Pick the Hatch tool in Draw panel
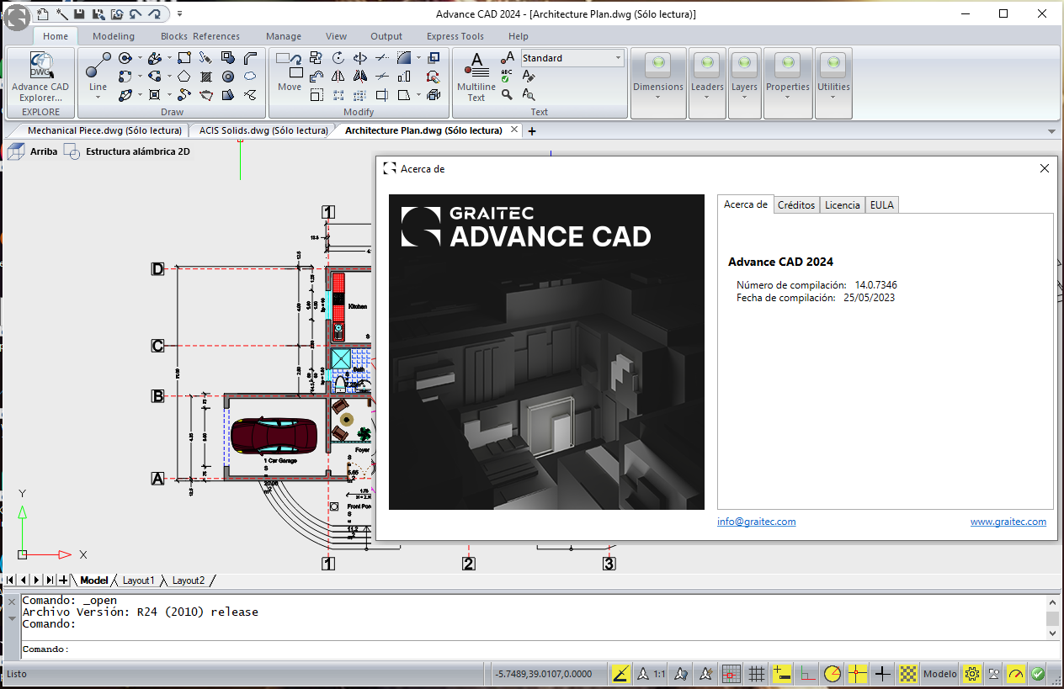This screenshot has width=1064, height=689. 206,77
